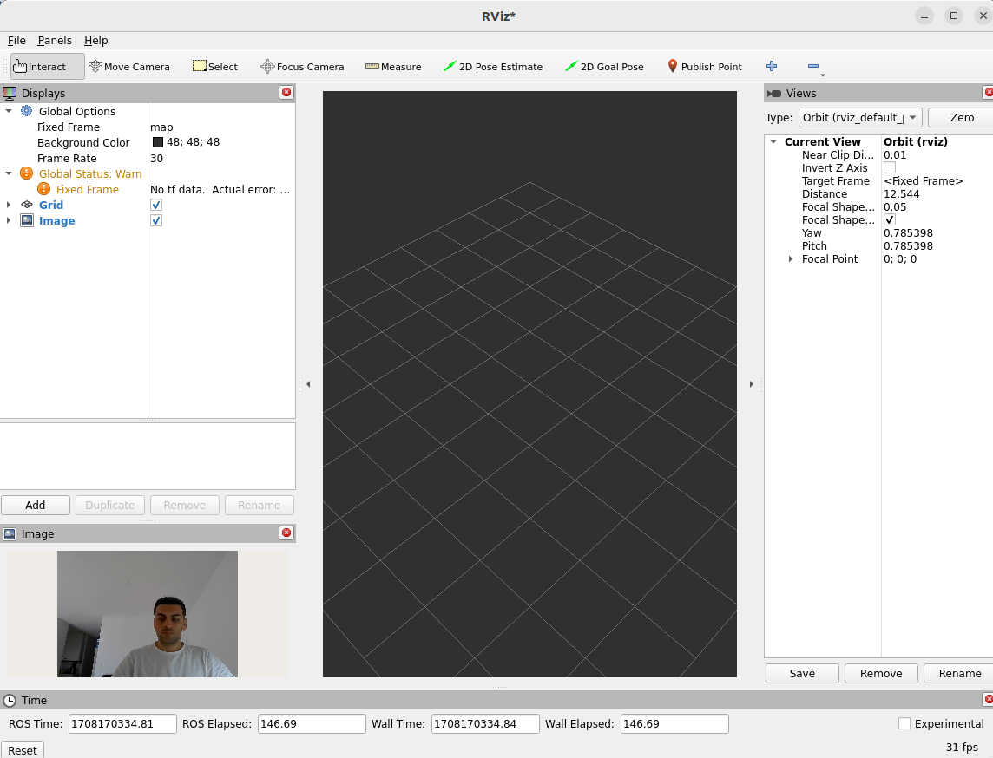Image resolution: width=993 pixels, height=758 pixels.
Task: Select the 2D Pose Estimate tool
Action: (x=492, y=67)
